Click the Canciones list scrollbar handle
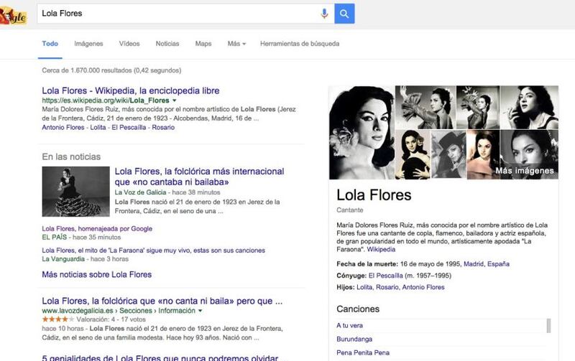Viewport: 575px width, 361px height. click(548, 326)
